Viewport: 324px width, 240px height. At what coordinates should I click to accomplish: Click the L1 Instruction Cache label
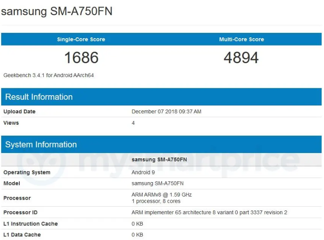point(30,224)
